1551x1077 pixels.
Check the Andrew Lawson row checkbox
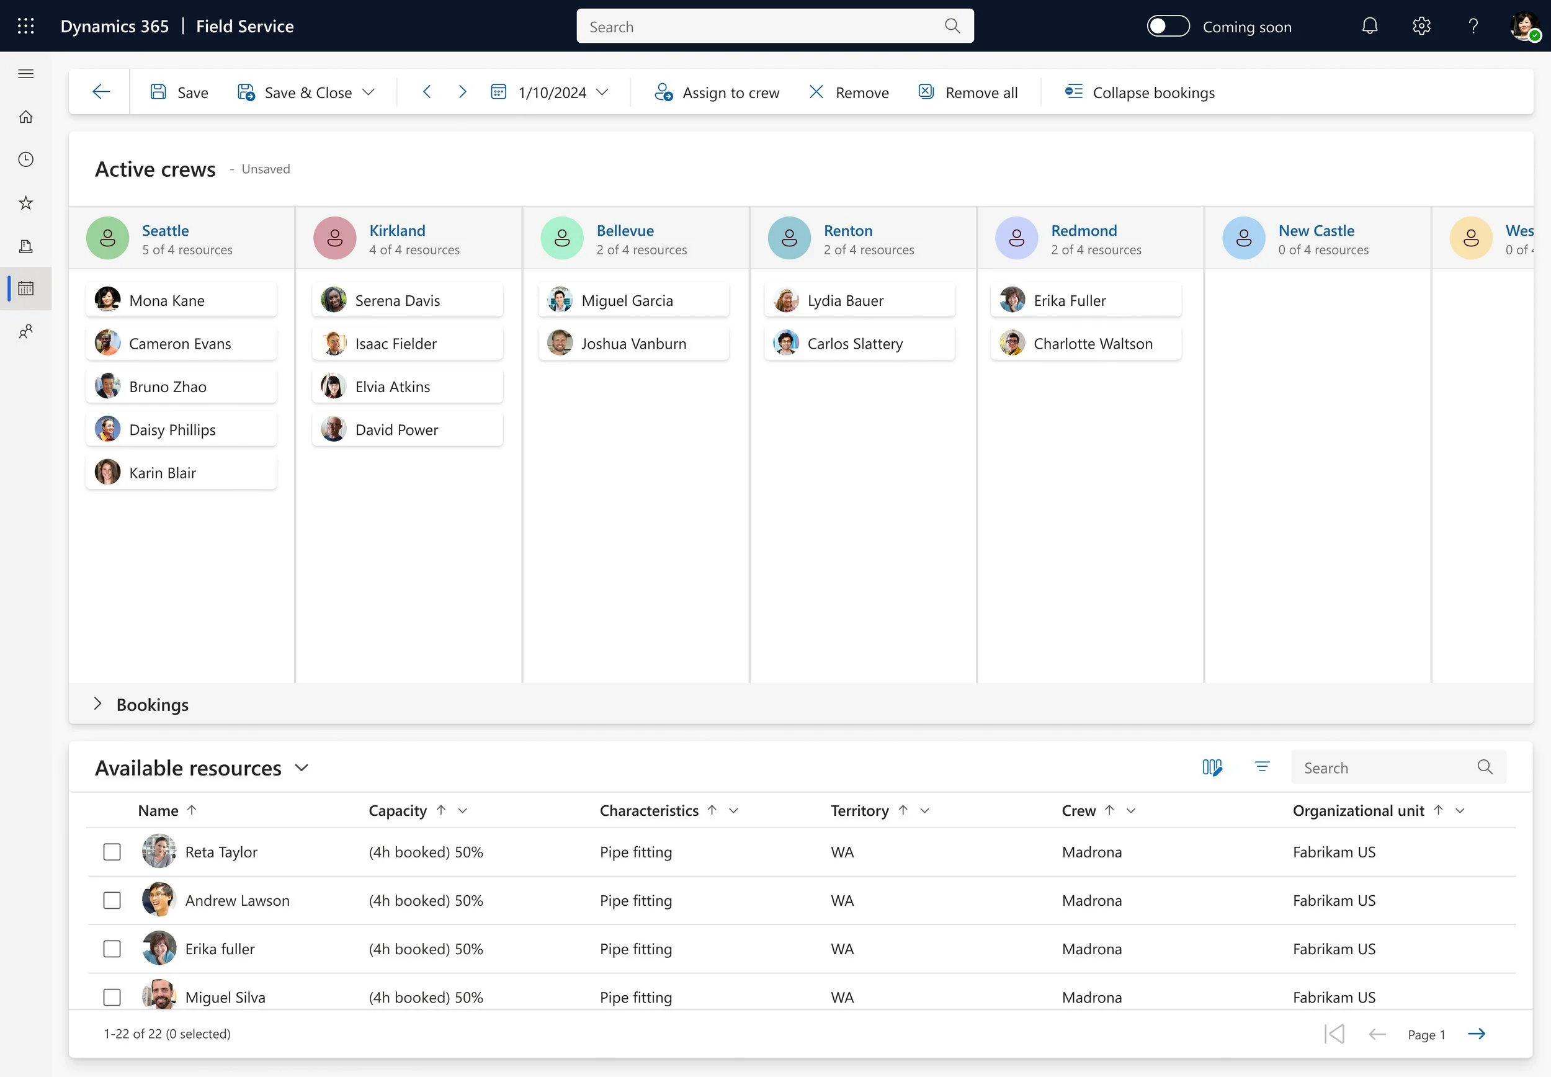click(112, 901)
